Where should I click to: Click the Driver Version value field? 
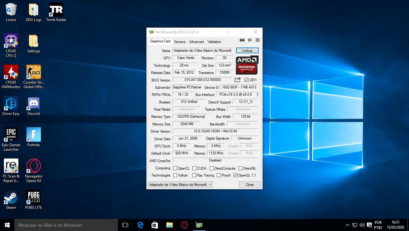click(x=215, y=131)
